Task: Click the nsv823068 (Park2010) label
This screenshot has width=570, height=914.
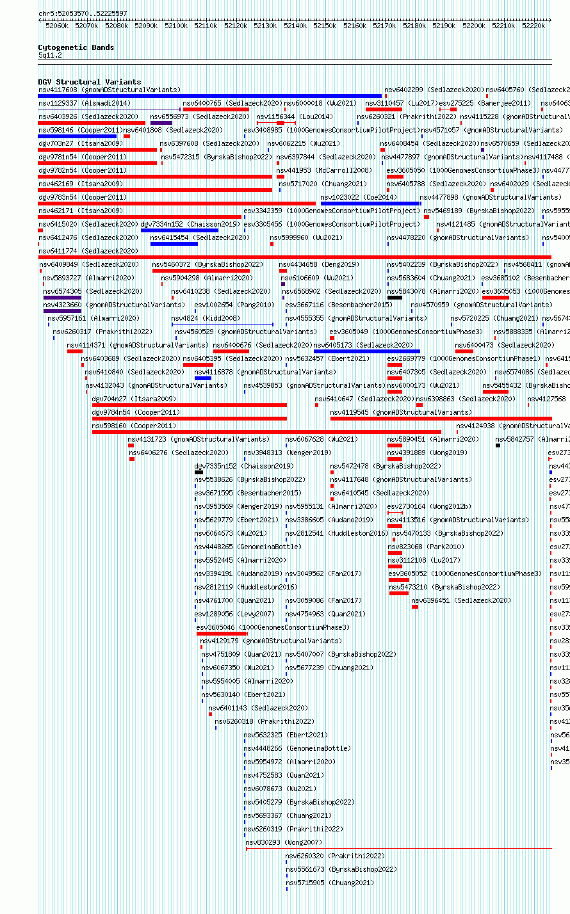Action: (426, 547)
